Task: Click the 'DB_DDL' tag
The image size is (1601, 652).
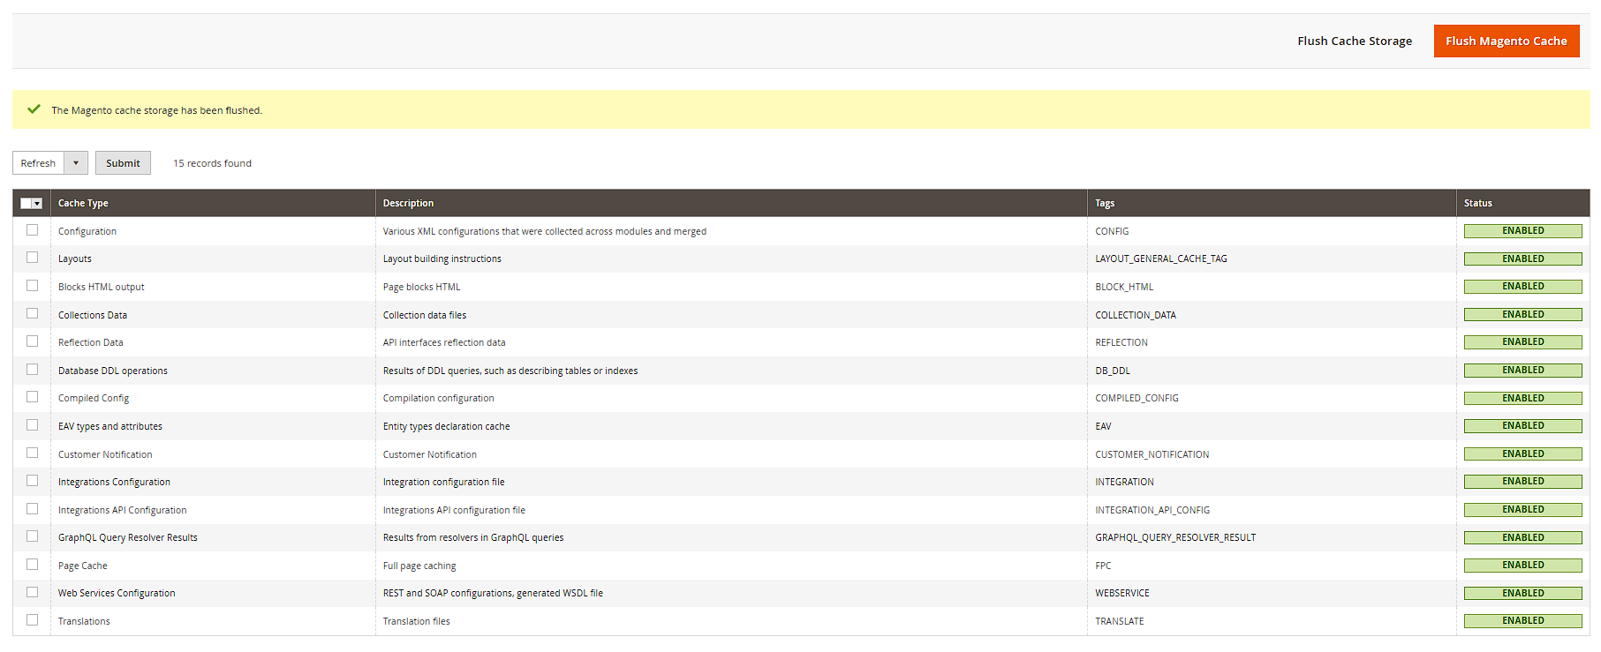Action: point(1113,371)
